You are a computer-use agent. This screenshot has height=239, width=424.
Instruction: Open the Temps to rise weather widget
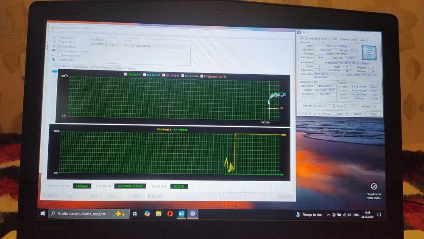point(309,215)
